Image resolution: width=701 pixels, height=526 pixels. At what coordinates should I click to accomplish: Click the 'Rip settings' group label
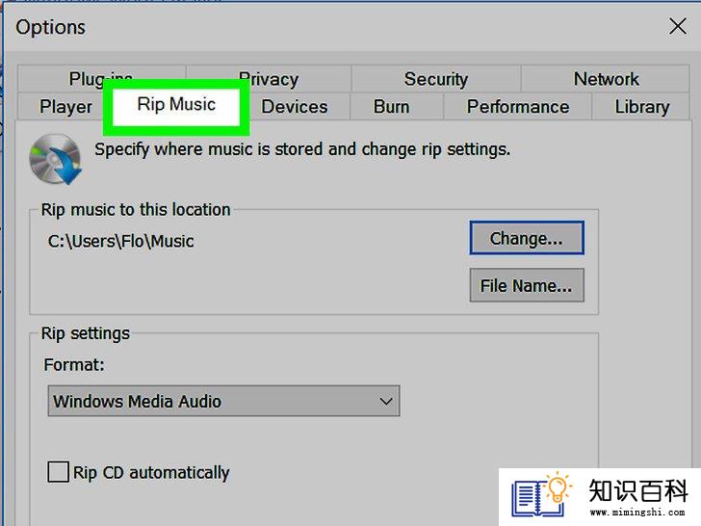click(x=86, y=333)
